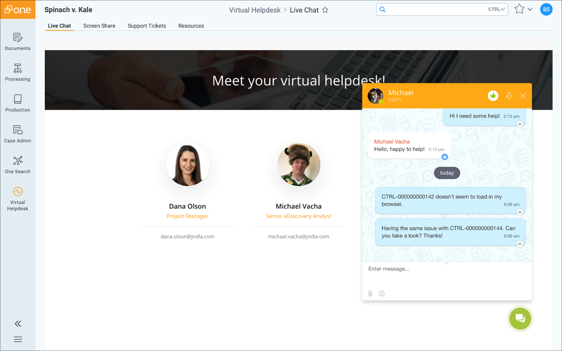Switch to the Screen Share tab
This screenshot has width=562, height=351.
99,26
